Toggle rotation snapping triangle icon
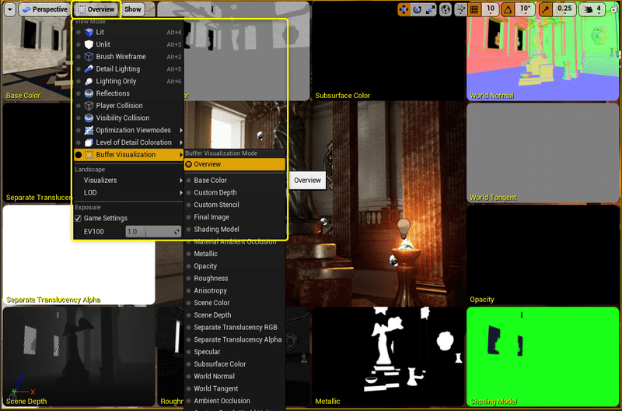The height and width of the screenshot is (411, 622). [508, 9]
